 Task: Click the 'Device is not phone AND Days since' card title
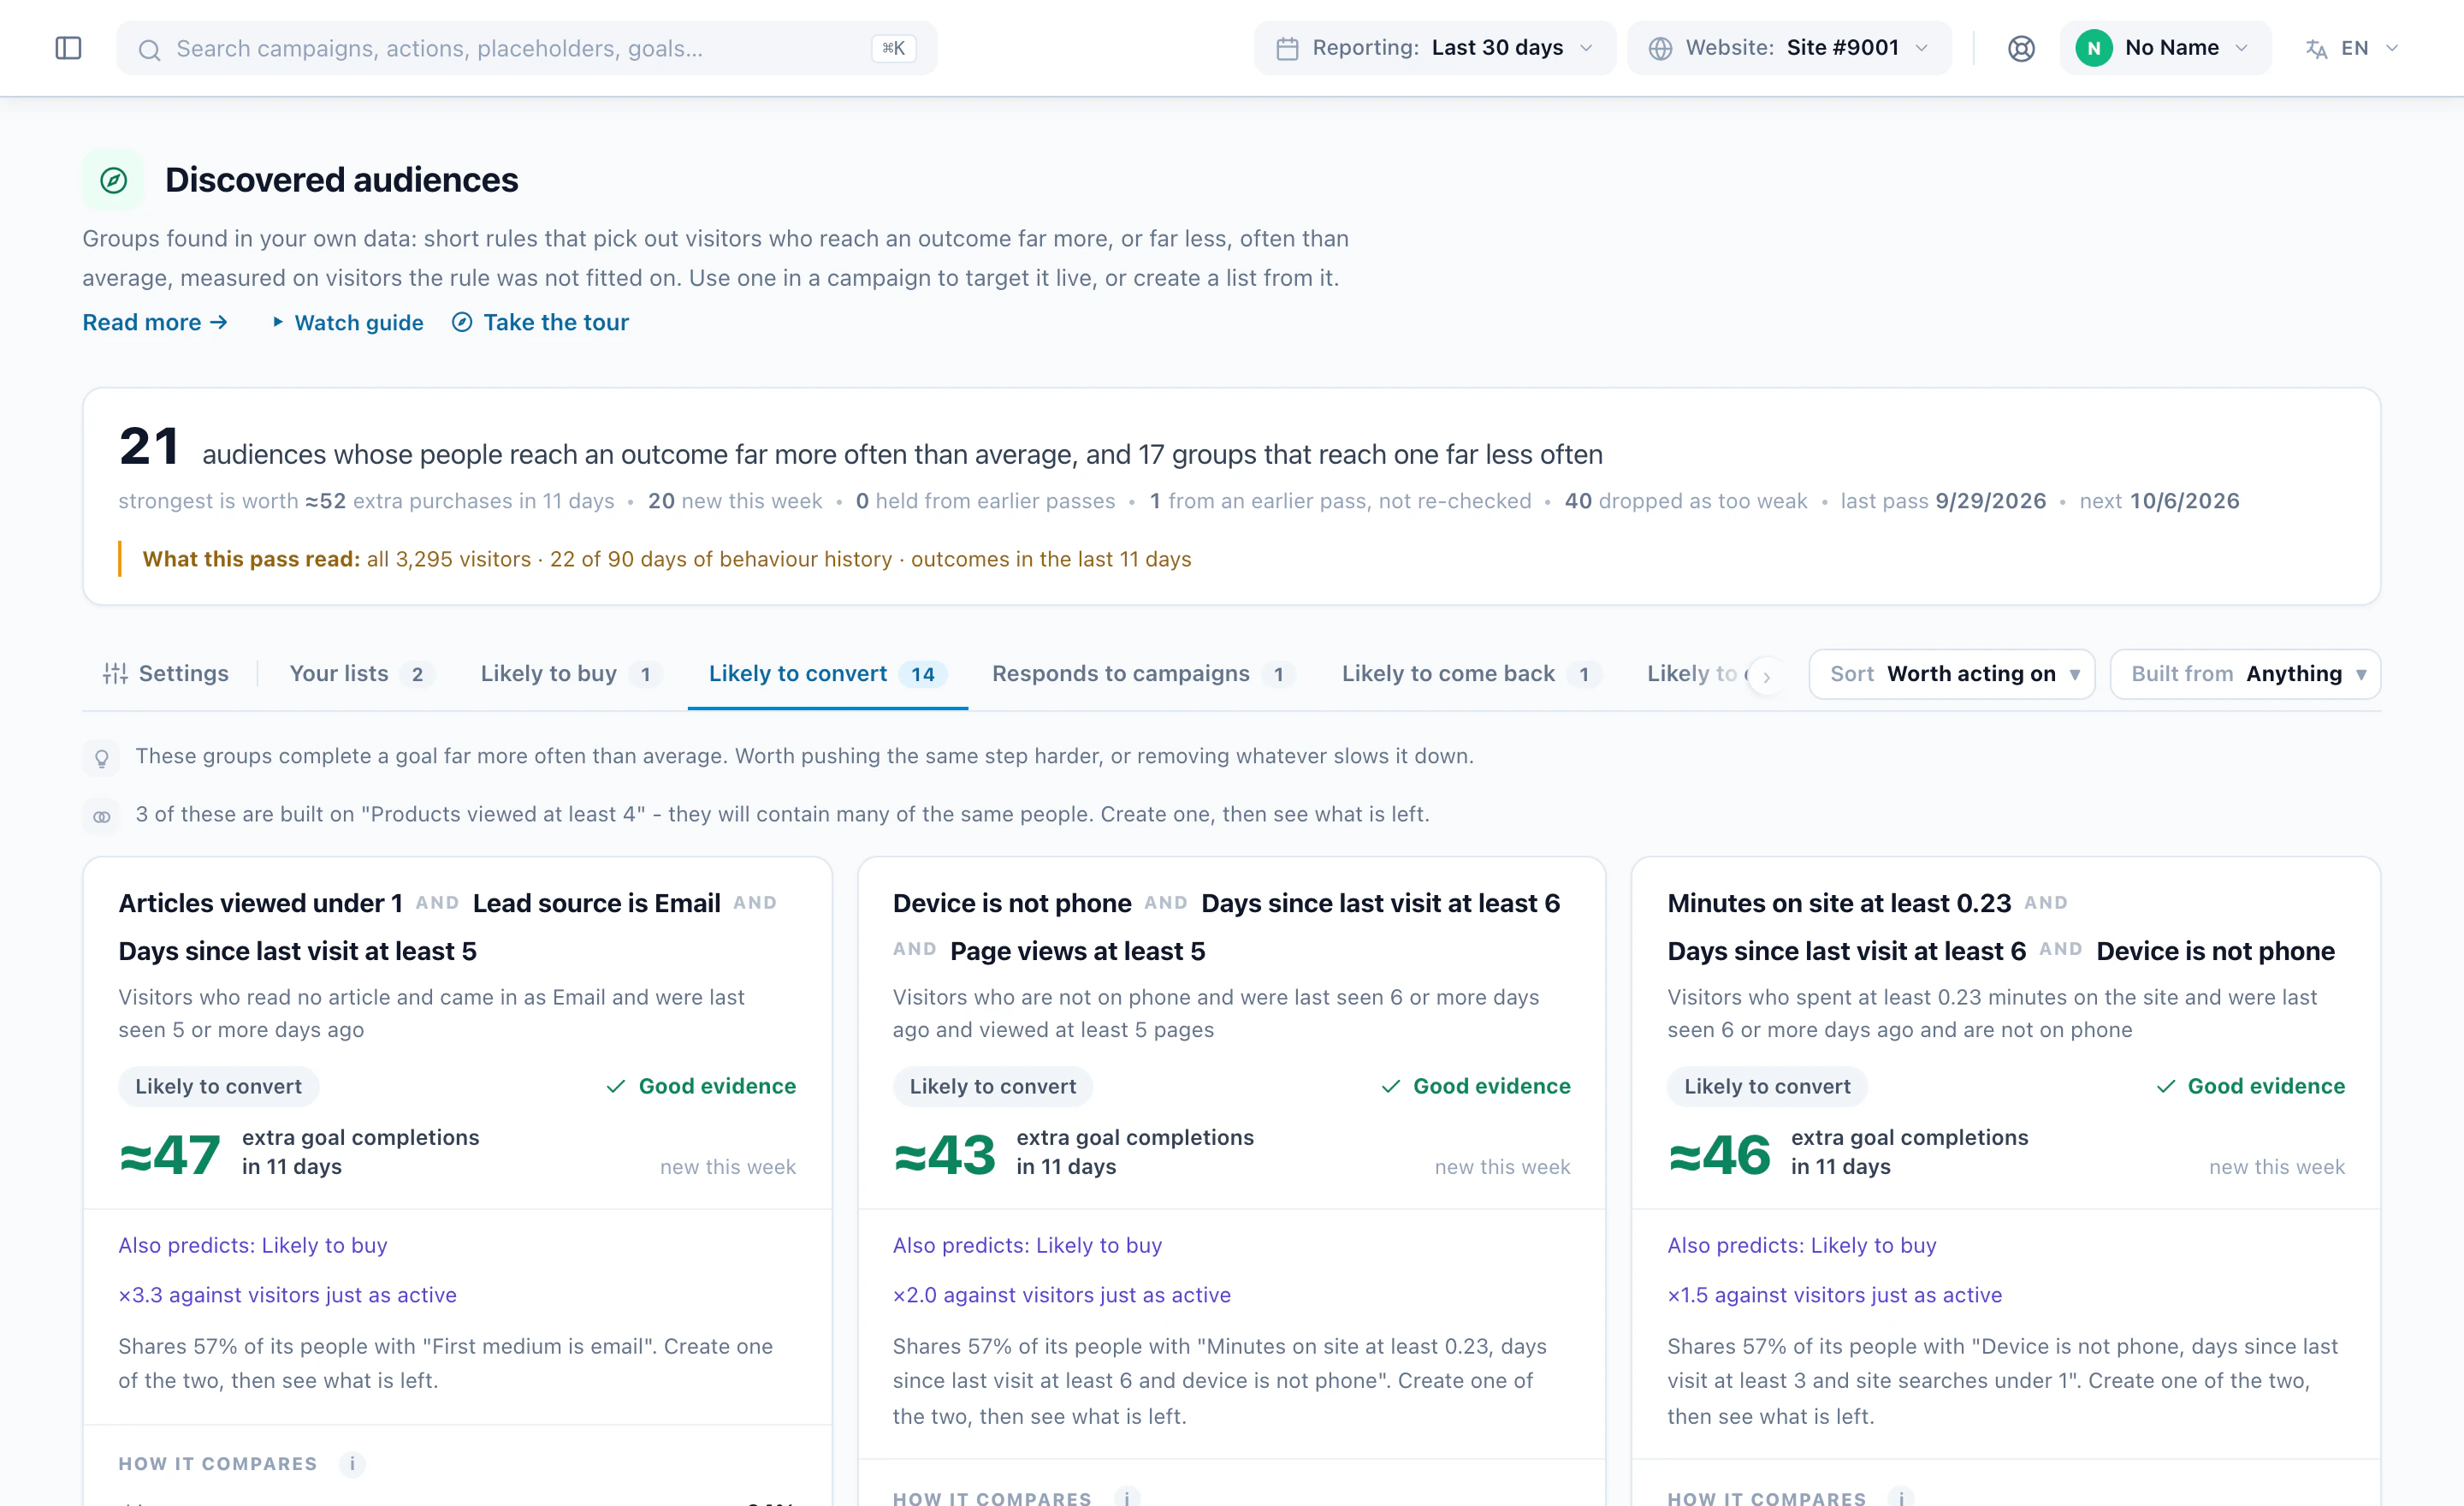[x=1227, y=927]
